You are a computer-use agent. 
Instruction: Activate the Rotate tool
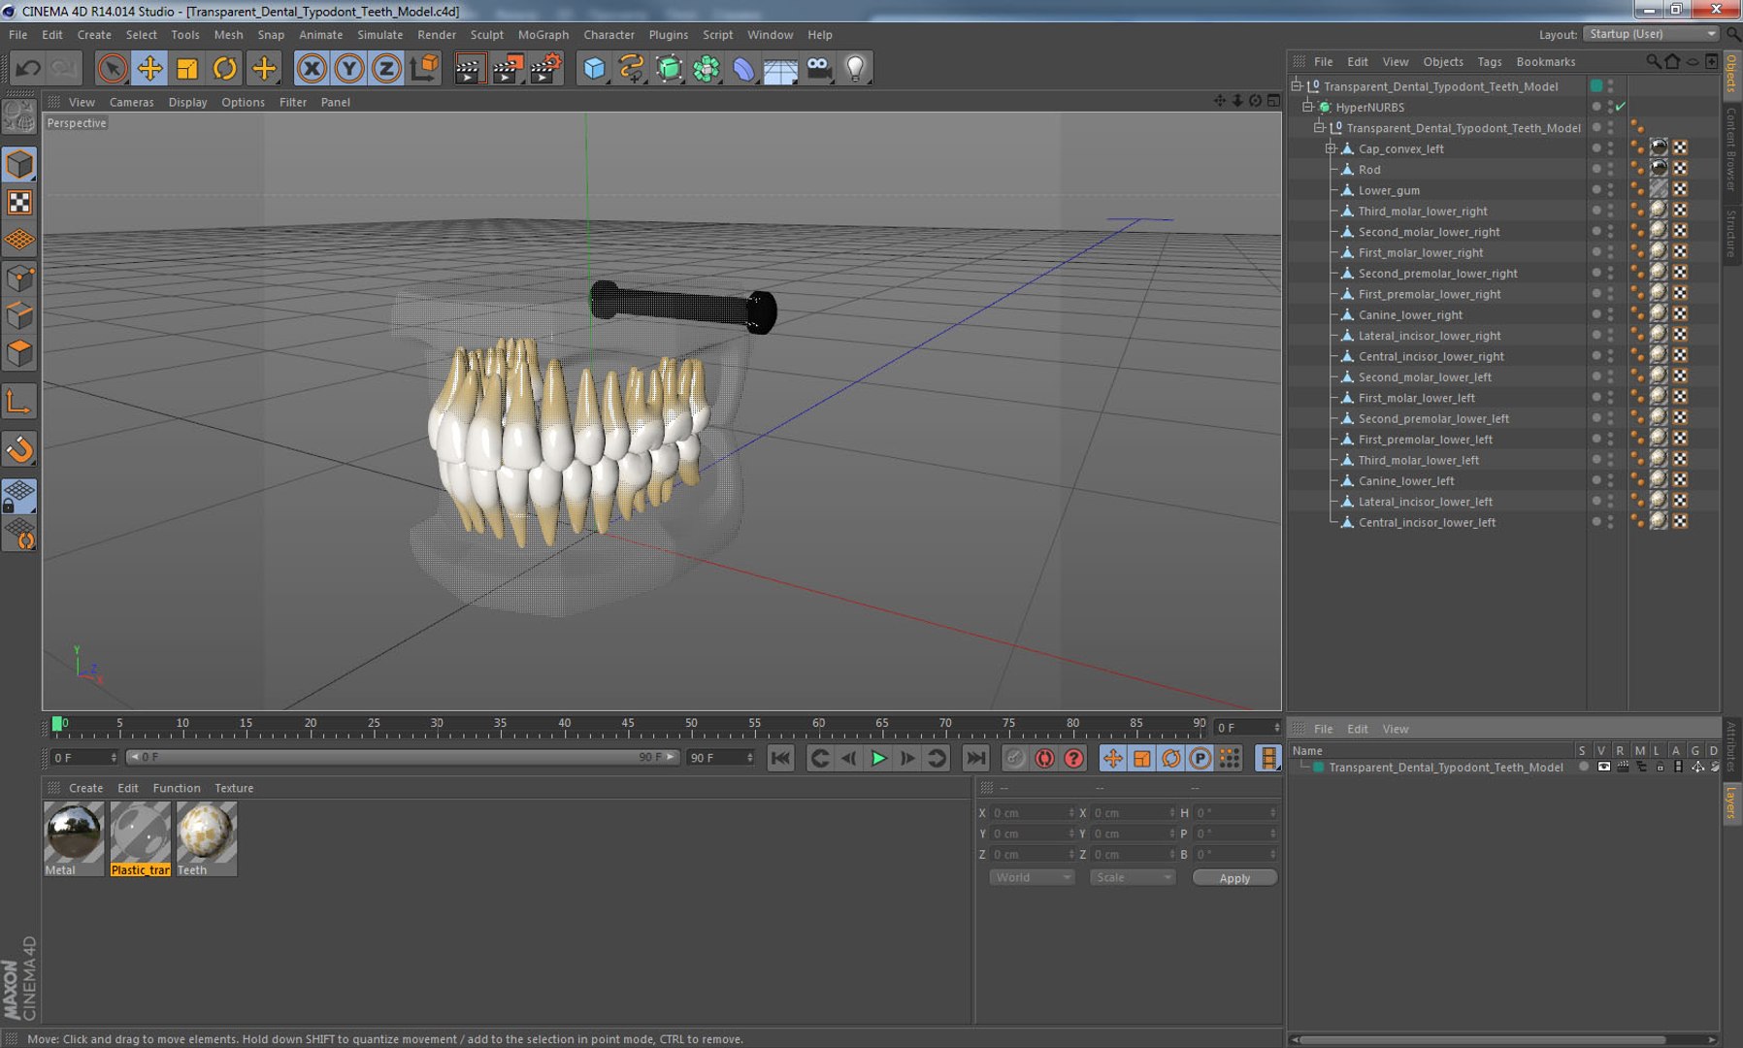point(224,68)
